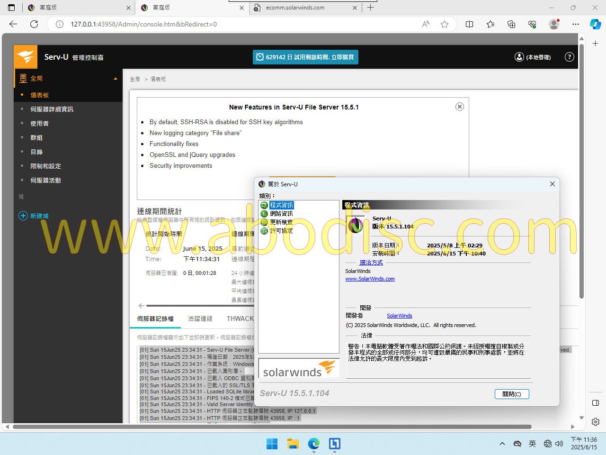Click the trial time remaining buy-now button

click(305, 57)
